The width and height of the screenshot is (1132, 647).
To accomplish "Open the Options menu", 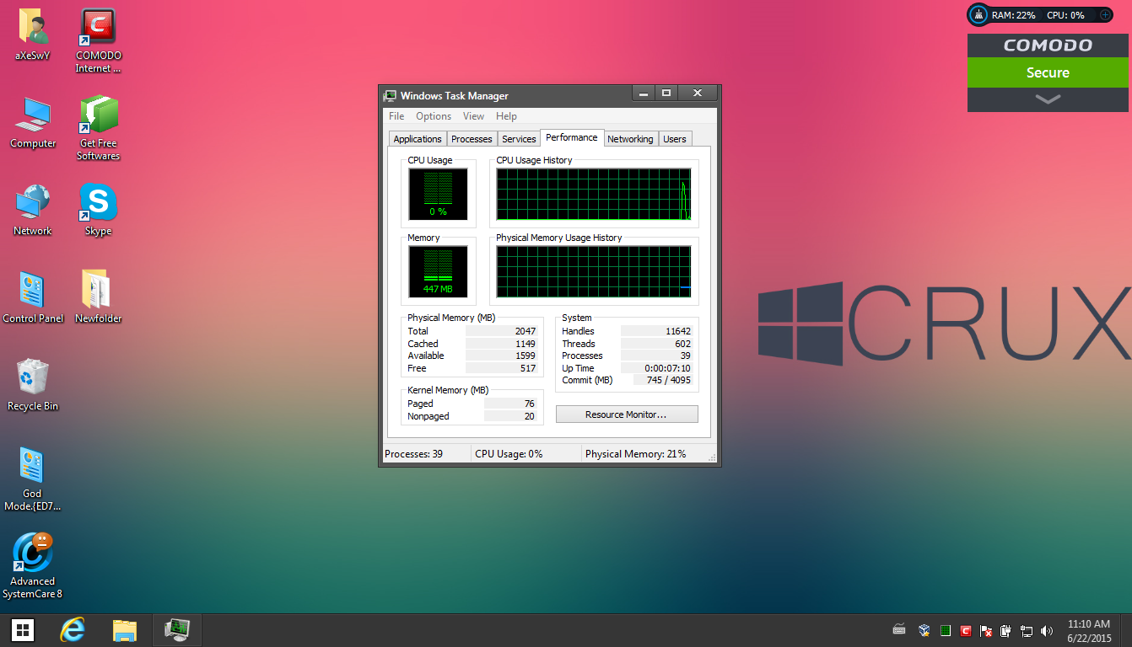I will (x=434, y=116).
